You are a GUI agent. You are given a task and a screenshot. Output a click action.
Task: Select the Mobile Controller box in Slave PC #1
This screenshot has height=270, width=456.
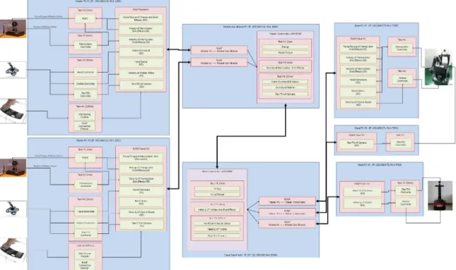click(402, 80)
